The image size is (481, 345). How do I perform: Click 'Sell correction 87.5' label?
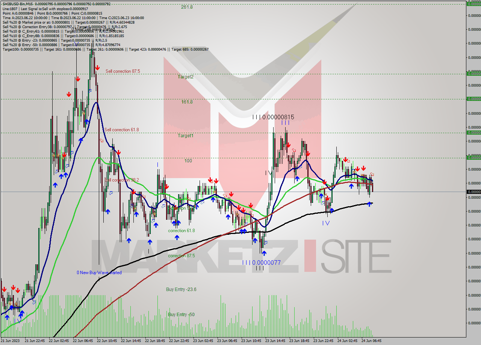tap(123, 71)
